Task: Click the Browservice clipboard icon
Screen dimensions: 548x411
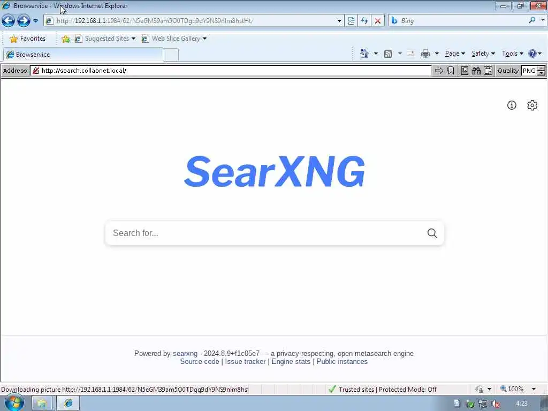Action: [x=488, y=71]
